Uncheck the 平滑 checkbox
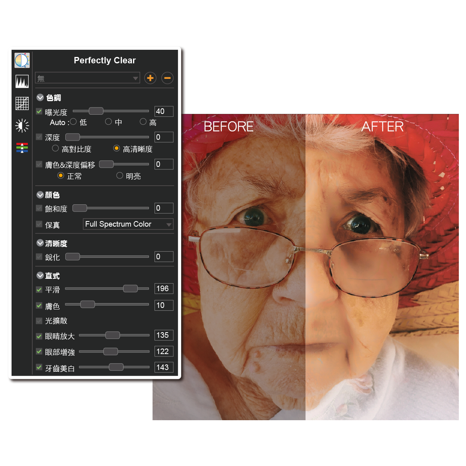The width and height of the screenshot is (466, 466). [x=39, y=290]
